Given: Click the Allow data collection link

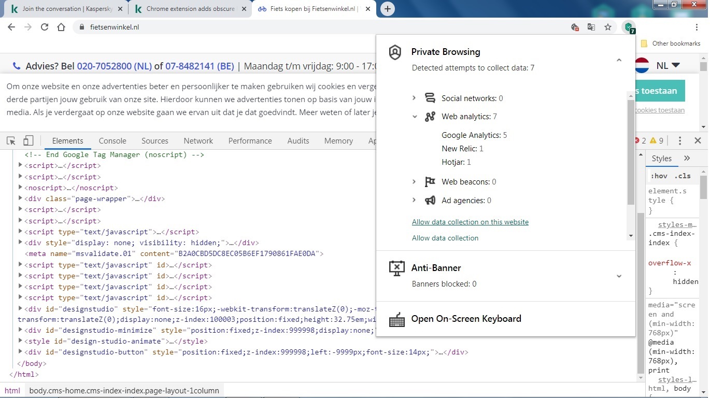Looking at the screenshot, I should click(445, 238).
